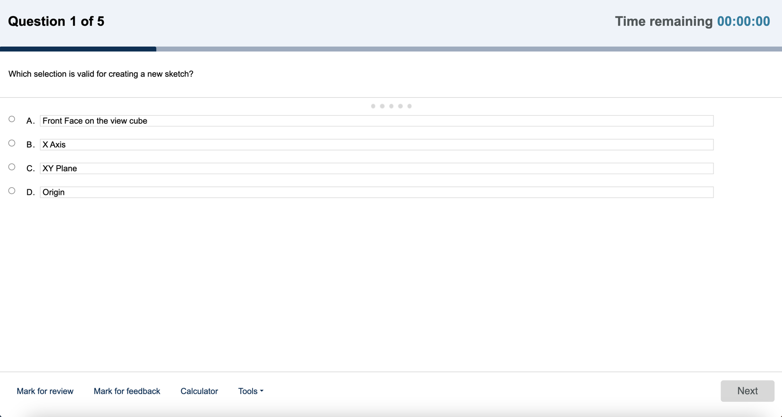
Task: Open the Tools dropdown menu
Action: pos(251,391)
